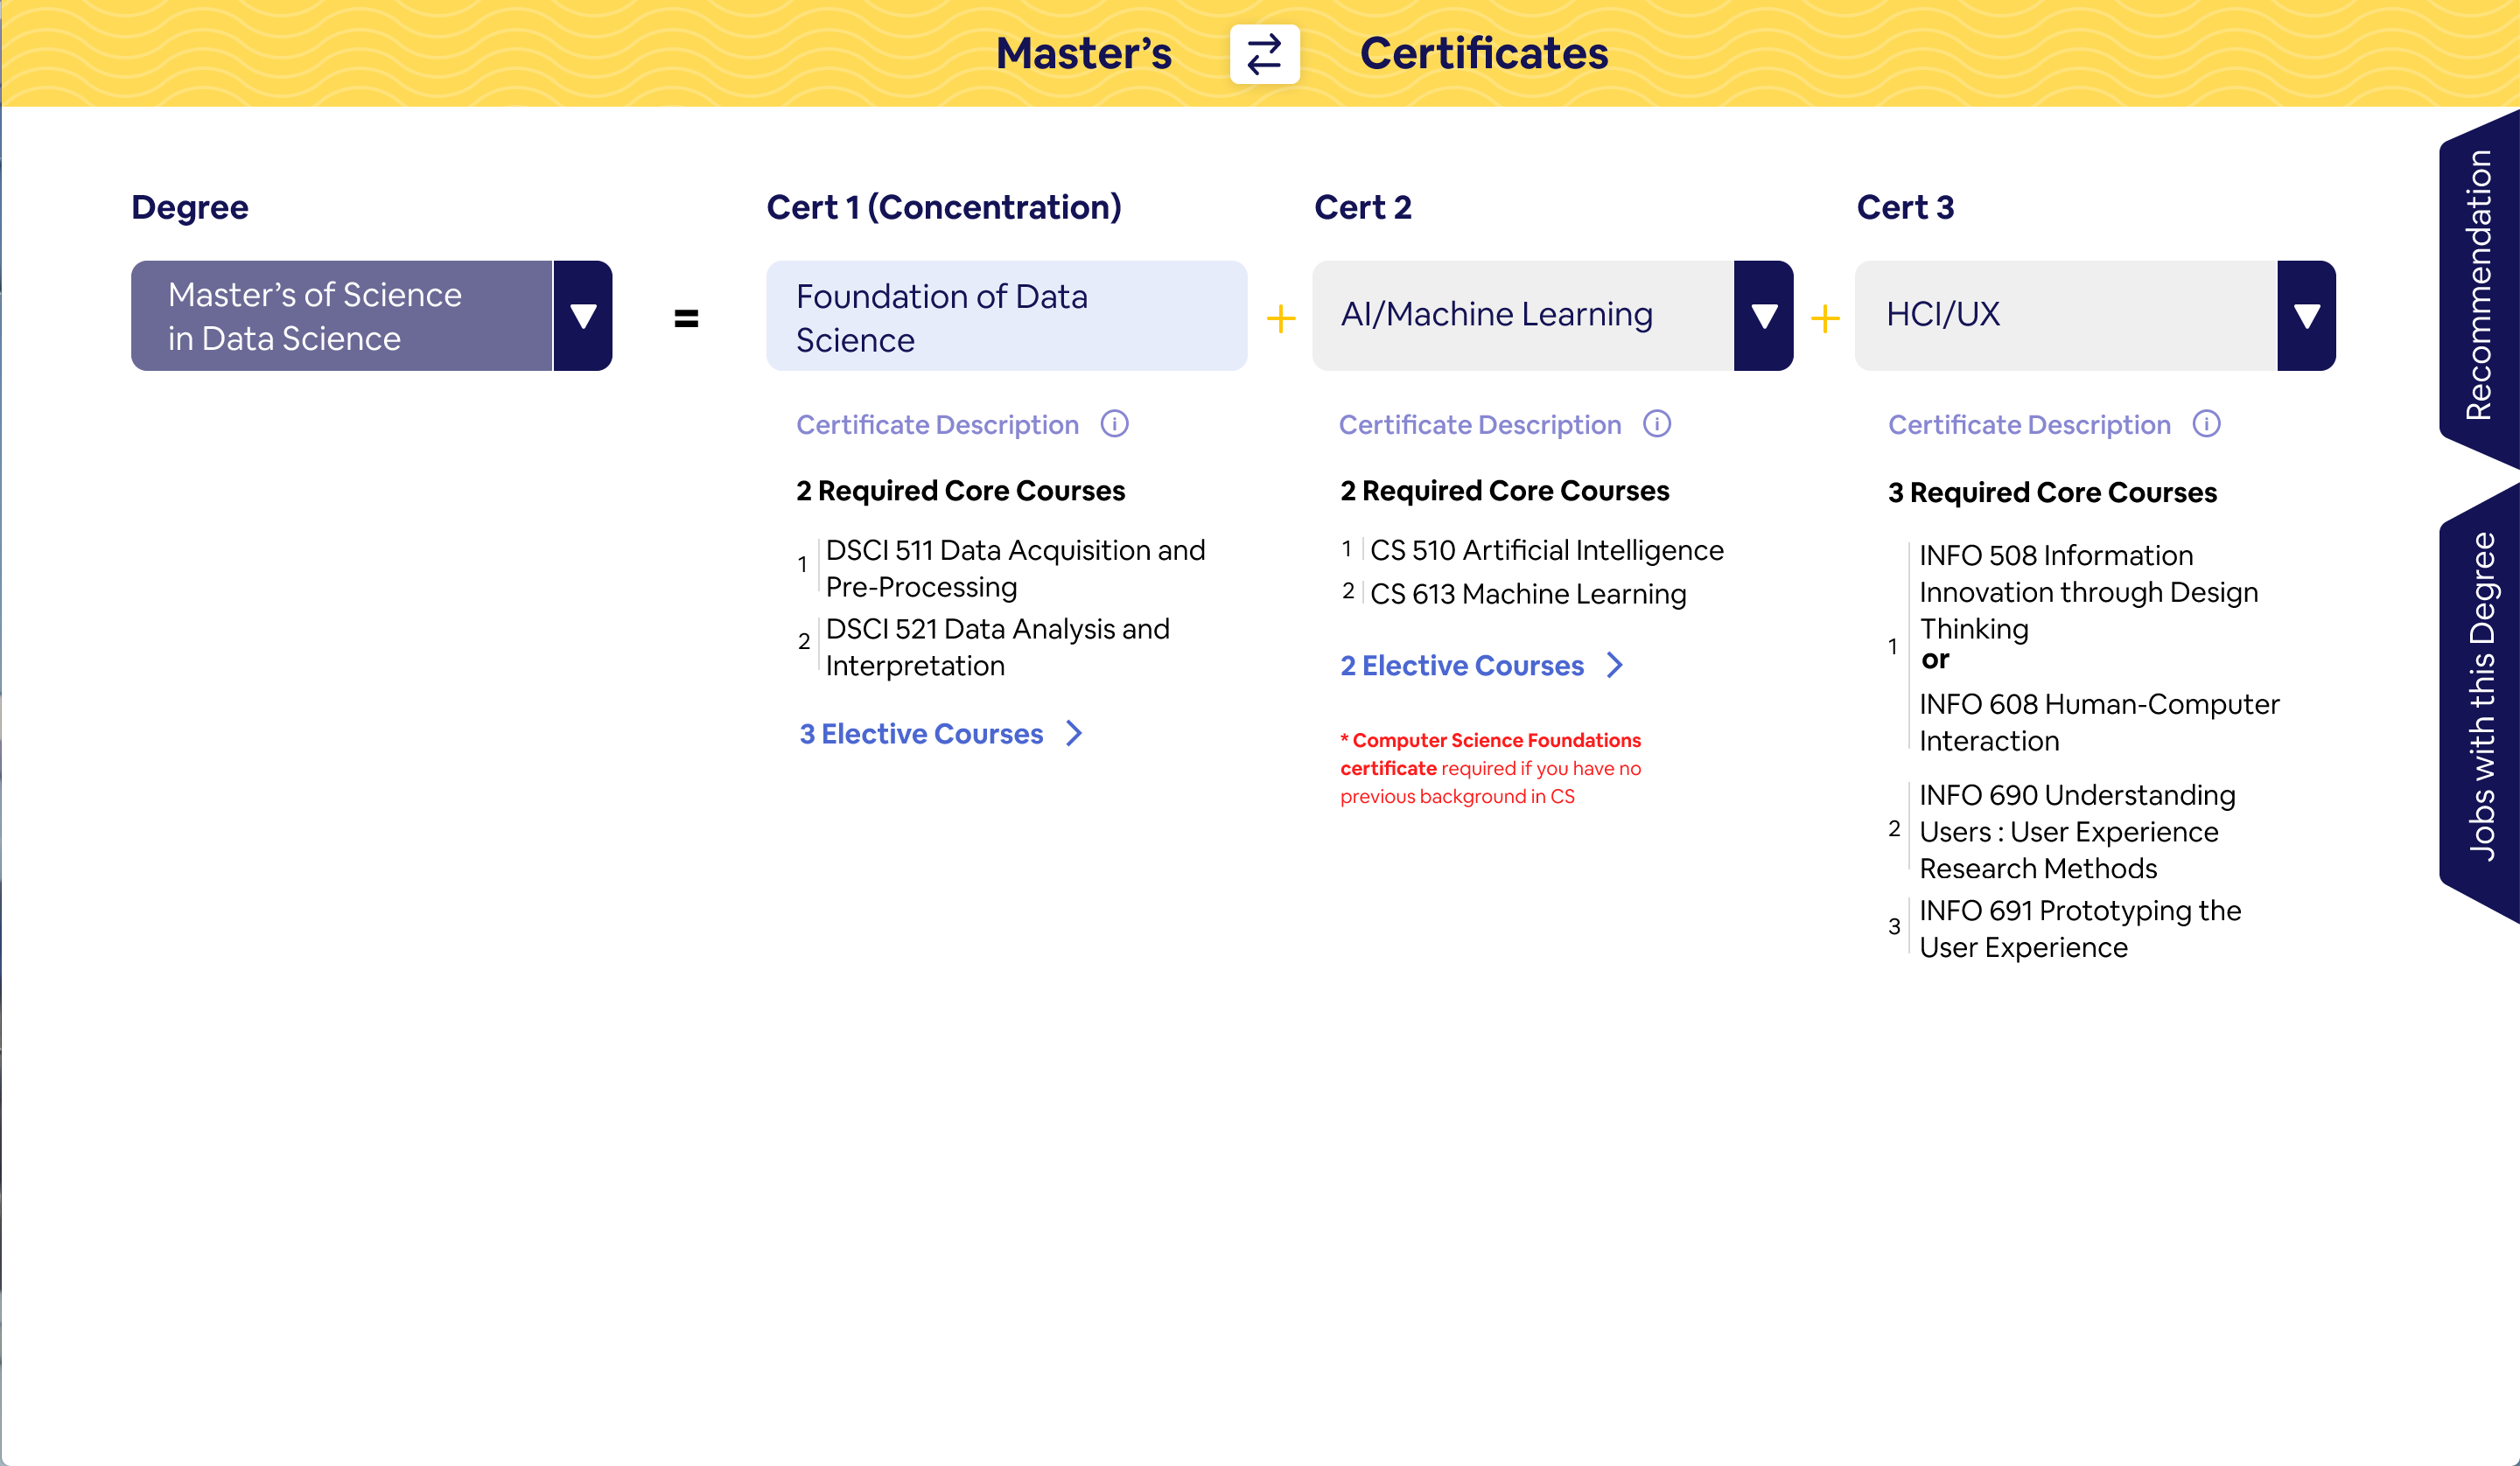Open the HCI/UX certificate dropdown arrow
Image resolution: width=2520 pixels, height=1466 pixels.
[2306, 316]
